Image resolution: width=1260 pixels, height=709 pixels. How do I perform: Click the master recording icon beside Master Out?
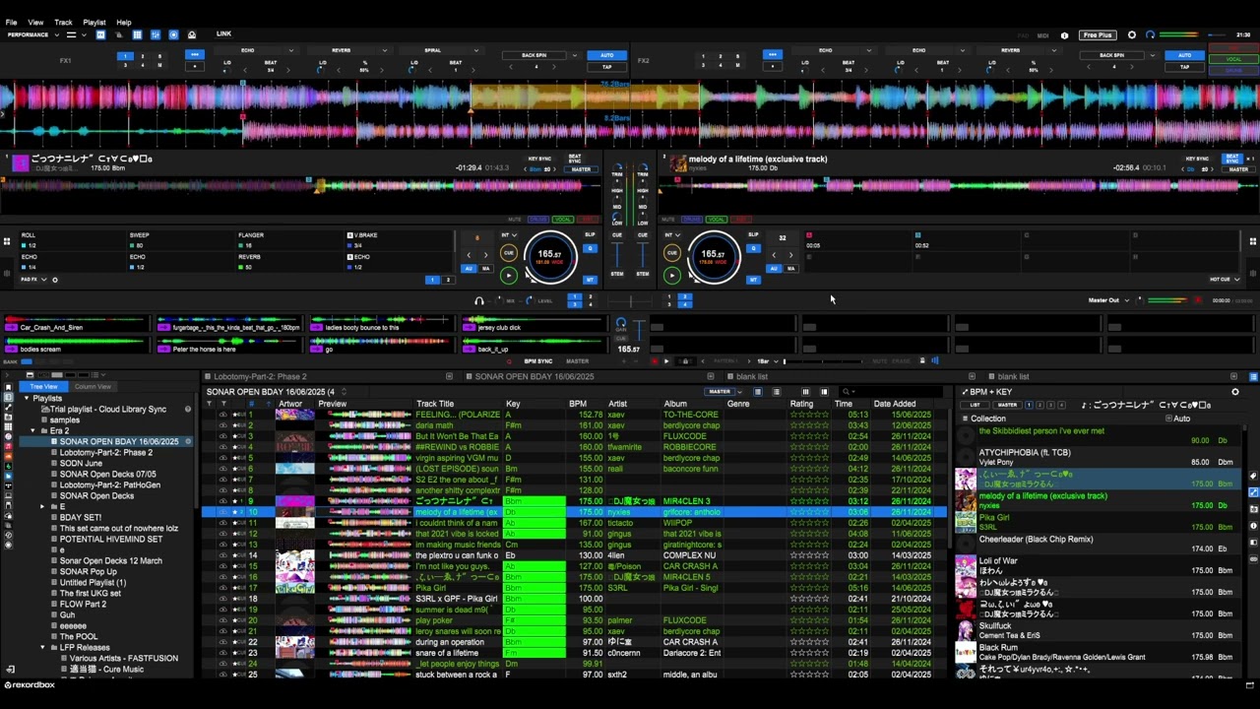[x=1197, y=300]
